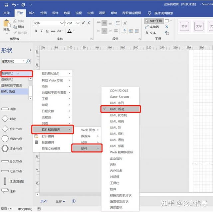Viewport: 213px width, 212px height.
Task: Choose UML 状态机 from the software submenu
Action: (x=118, y=115)
